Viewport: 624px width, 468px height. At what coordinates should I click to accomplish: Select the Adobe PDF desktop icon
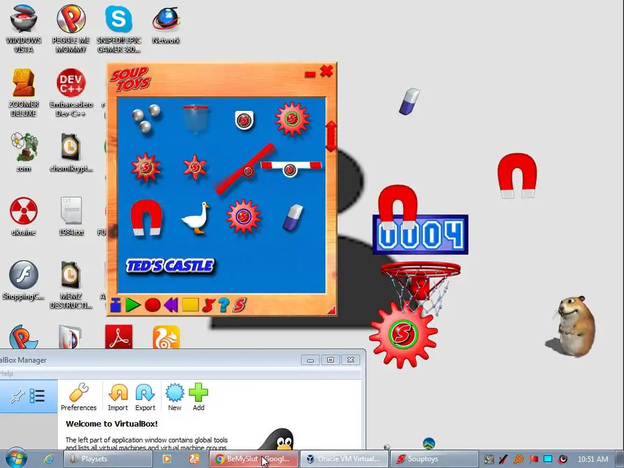pos(119,336)
